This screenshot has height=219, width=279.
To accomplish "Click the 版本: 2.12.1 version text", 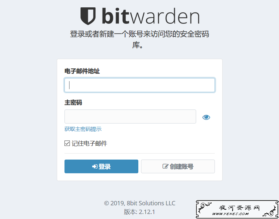I will click(x=140, y=212).
